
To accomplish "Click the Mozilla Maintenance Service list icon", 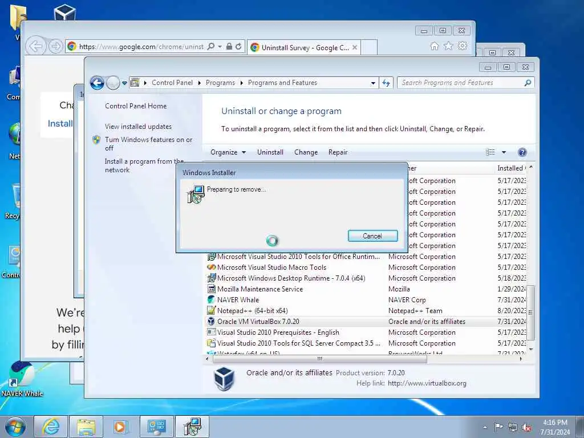I will click(211, 289).
